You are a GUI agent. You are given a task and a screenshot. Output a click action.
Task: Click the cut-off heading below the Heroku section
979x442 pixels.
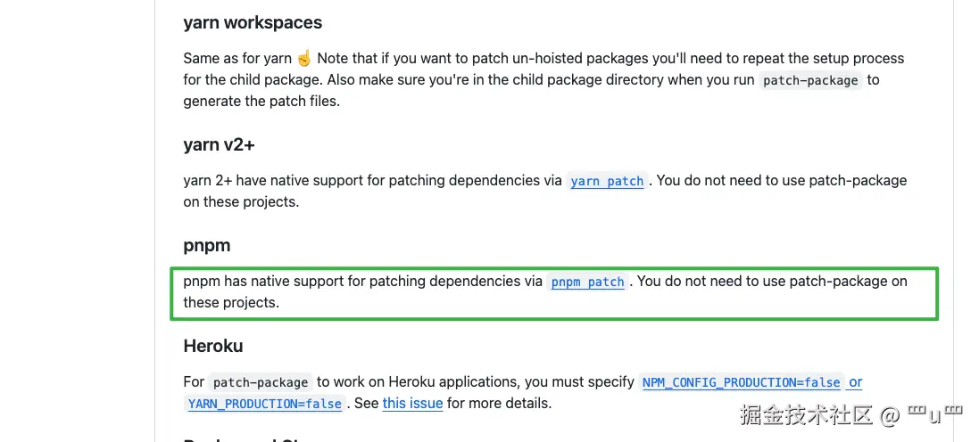[241, 438]
